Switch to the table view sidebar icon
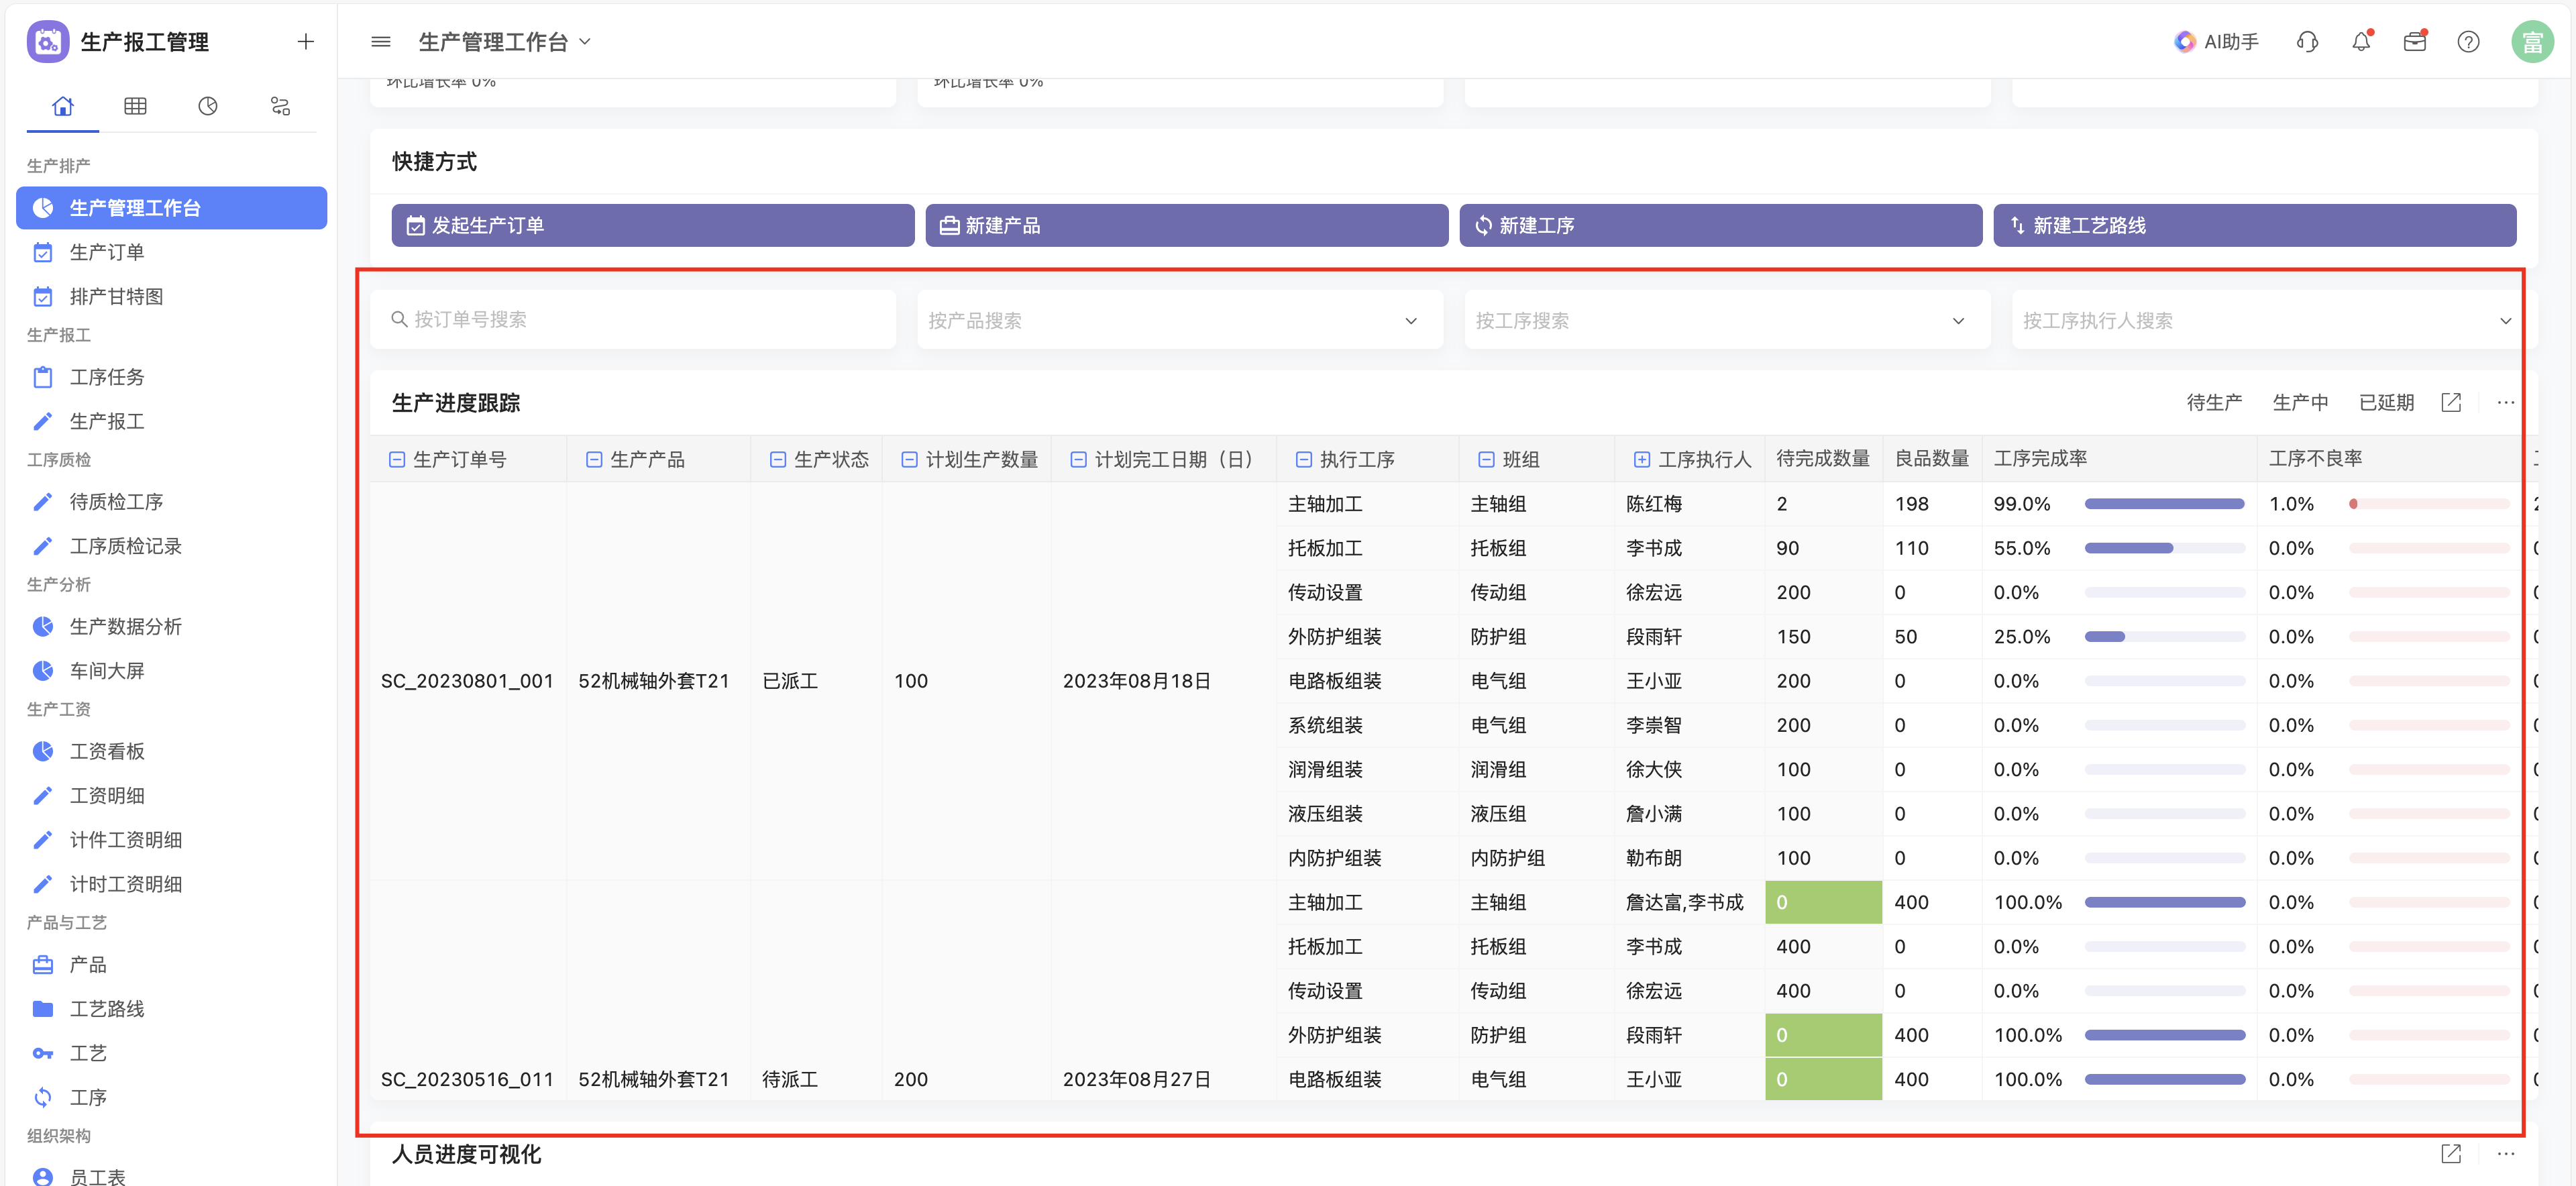2576x1186 pixels. pyautogui.click(x=135, y=106)
